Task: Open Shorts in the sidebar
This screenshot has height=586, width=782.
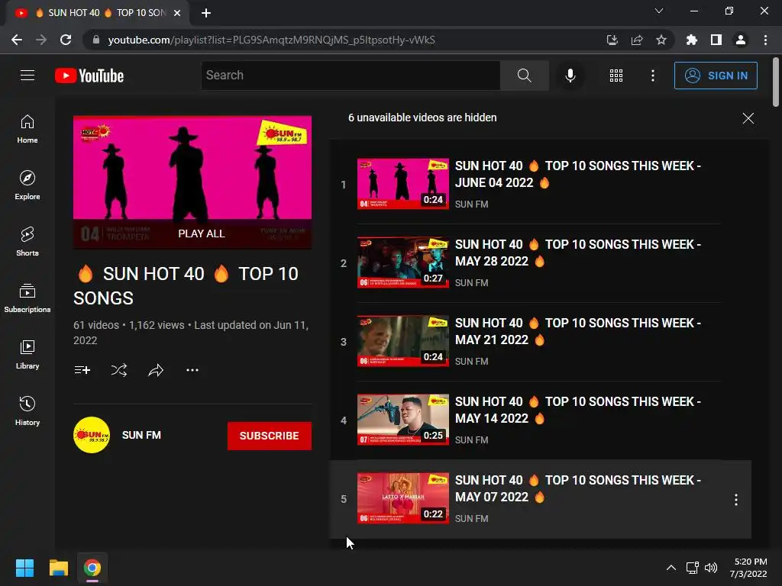Action: pyautogui.click(x=27, y=242)
